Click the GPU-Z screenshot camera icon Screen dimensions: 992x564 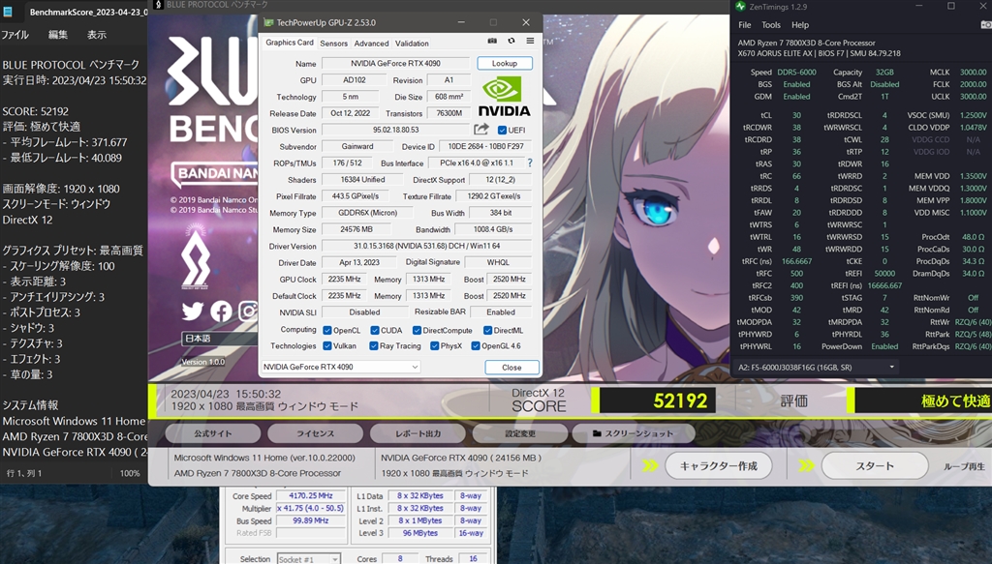[492, 41]
